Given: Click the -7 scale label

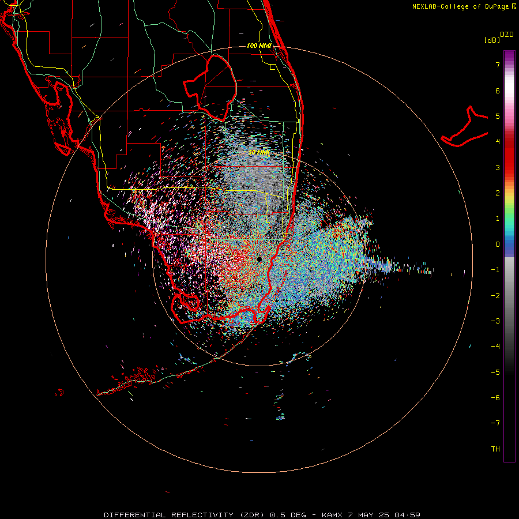Looking at the screenshot, I should [x=495, y=423].
